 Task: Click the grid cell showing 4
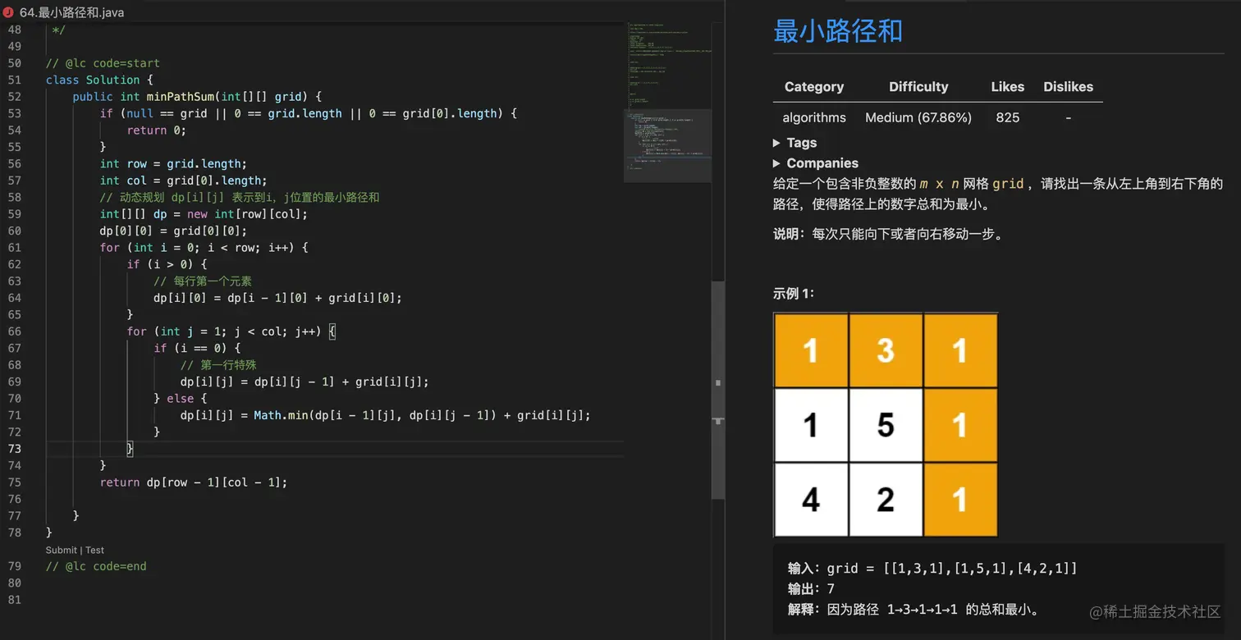(x=811, y=500)
